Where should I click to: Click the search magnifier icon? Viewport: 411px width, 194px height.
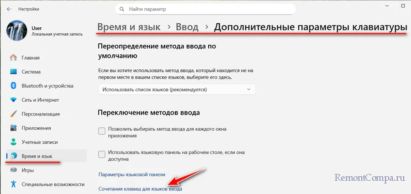(x=121, y=9)
